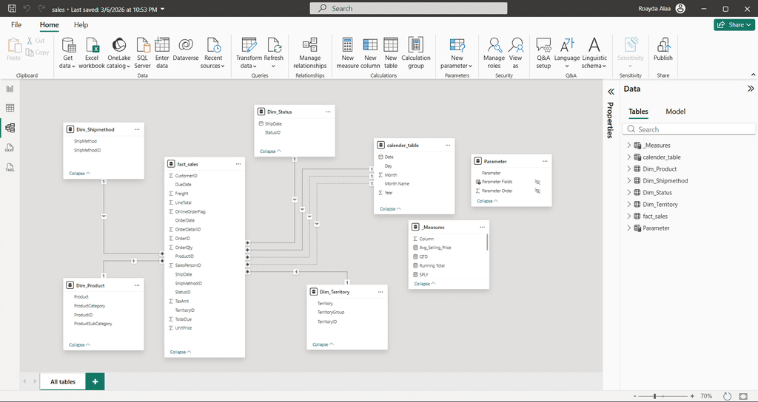The width and height of the screenshot is (758, 402).
Task: Adjust the zoom slider handle
Action: point(655,396)
